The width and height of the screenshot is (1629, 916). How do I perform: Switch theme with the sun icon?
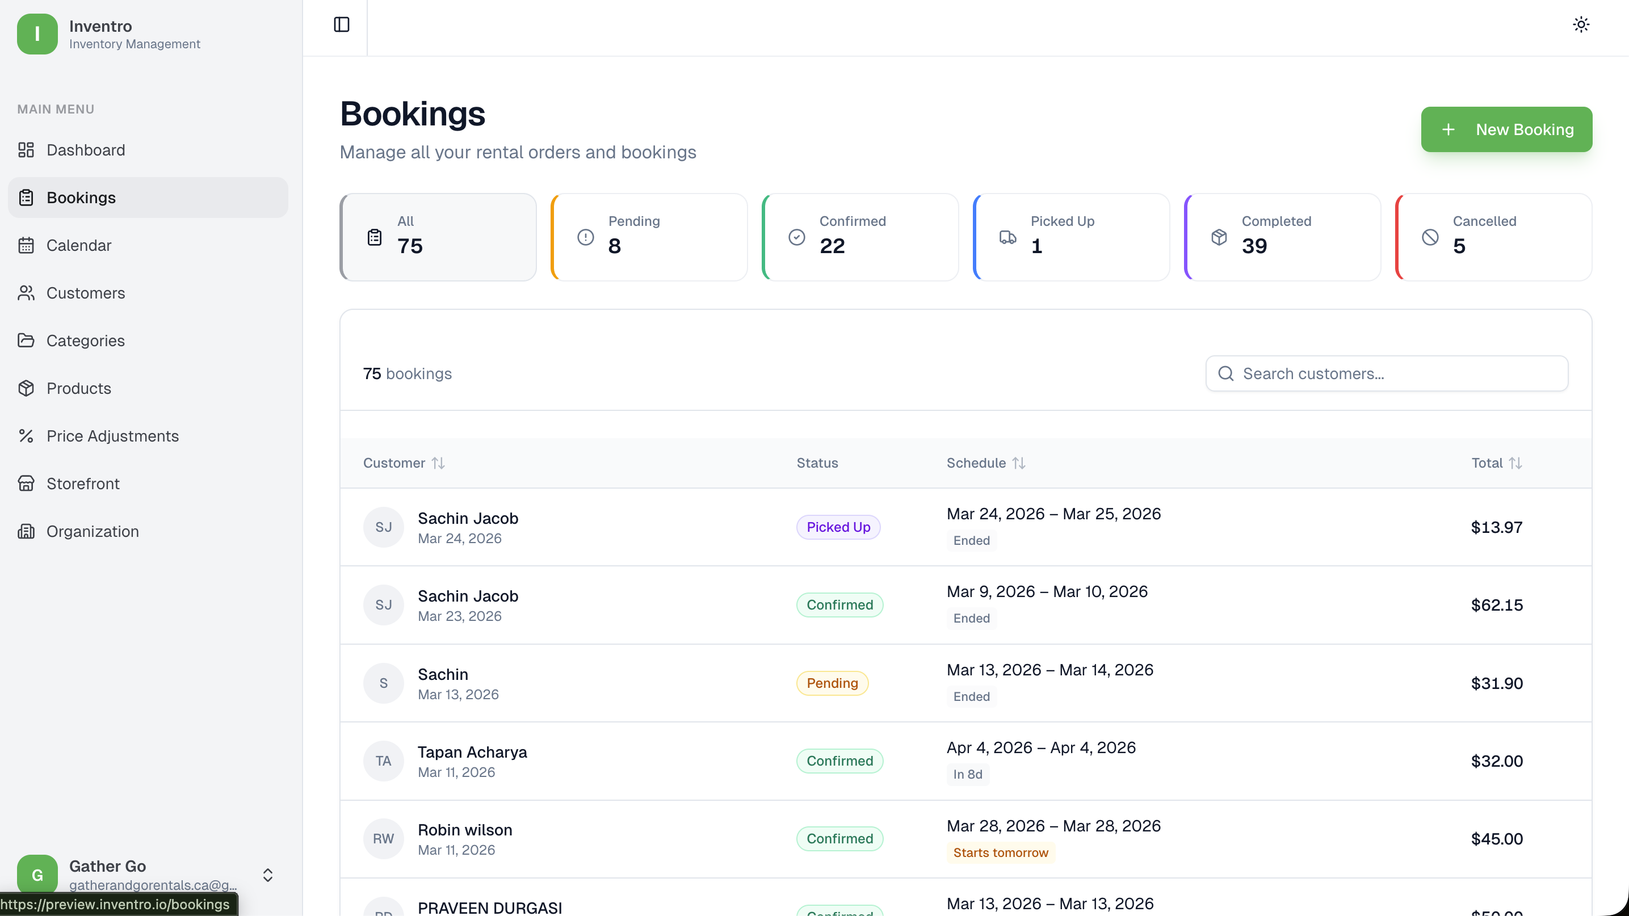coord(1581,24)
